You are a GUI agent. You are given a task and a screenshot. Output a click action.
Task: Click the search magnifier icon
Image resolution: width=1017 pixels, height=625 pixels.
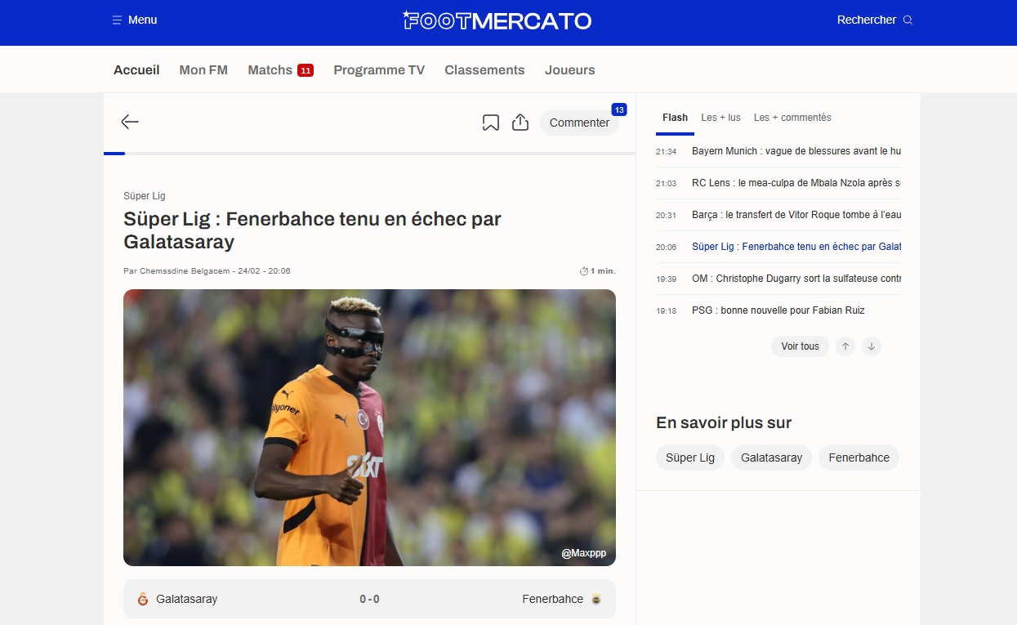(x=908, y=20)
